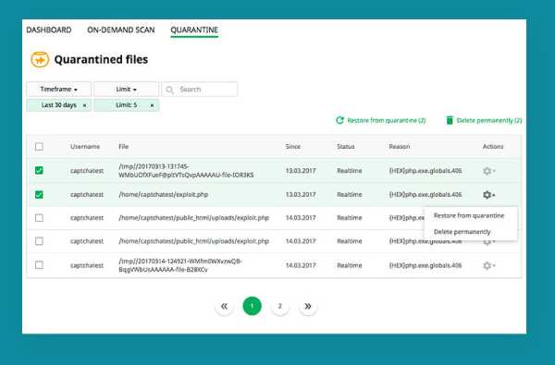
Task: Click Restore from quarantine (2) link
Action: [386, 120]
